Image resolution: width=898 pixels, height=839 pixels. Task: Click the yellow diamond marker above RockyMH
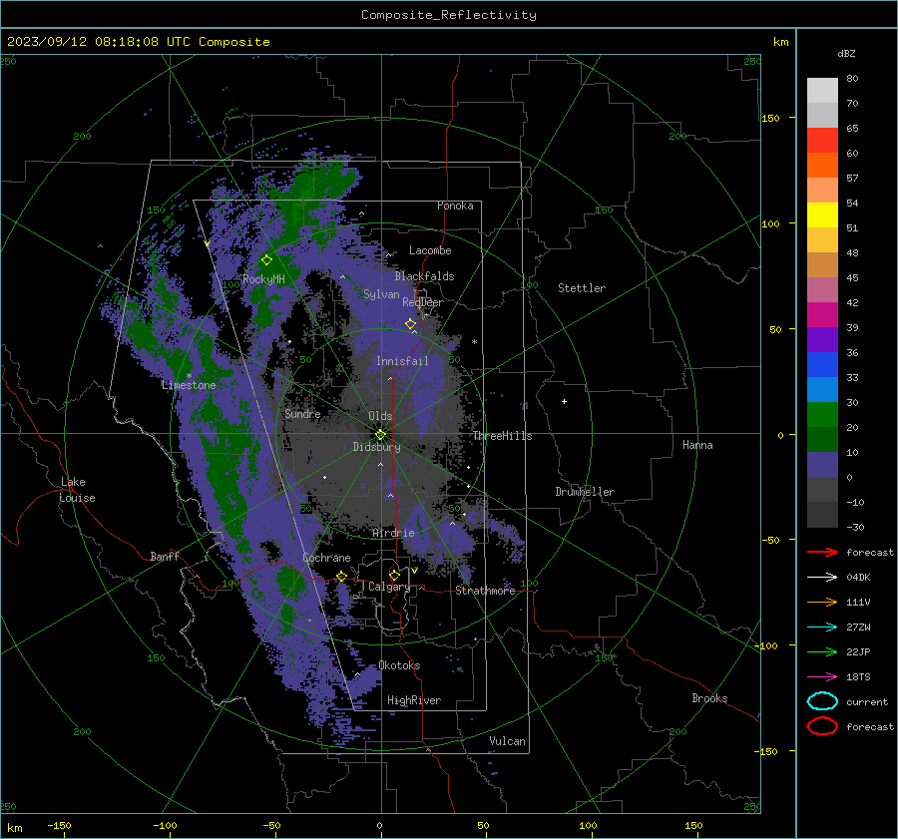point(266,260)
